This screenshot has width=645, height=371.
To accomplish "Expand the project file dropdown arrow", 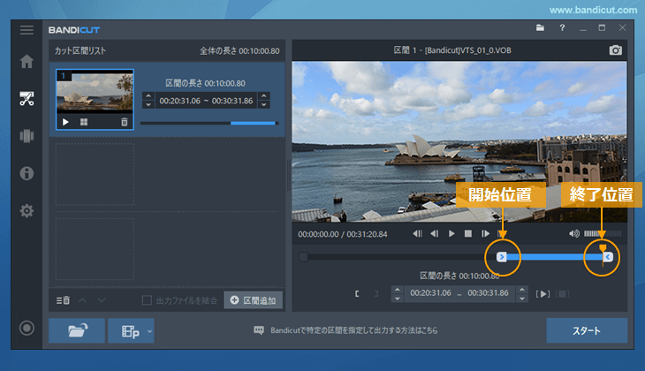I will 149,330.
